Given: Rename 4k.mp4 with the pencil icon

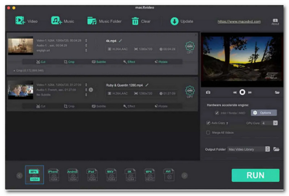Looking at the screenshot, I should pyautogui.click(x=121, y=41).
